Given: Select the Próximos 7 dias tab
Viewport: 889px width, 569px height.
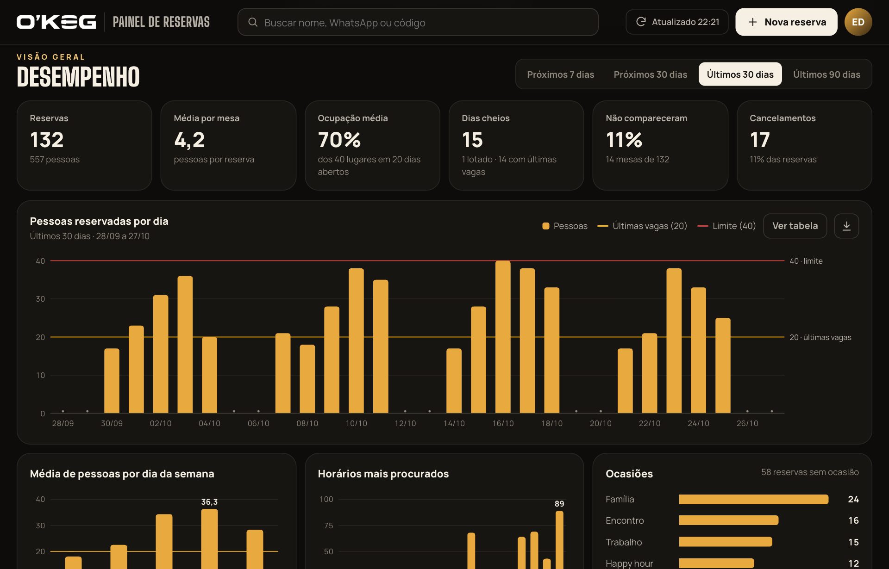Looking at the screenshot, I should pyautogui.click(x=560, y=74).
